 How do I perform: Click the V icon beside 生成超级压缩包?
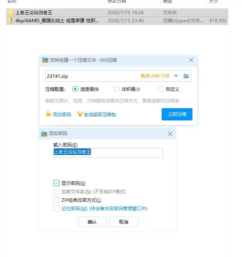pyautogui.click(x=80, y=114)
